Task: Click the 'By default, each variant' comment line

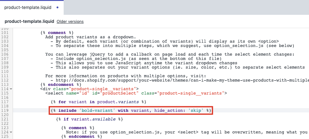Action: tap(165, 41)
